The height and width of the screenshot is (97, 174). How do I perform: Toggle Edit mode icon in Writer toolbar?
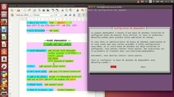pos(35,10)
